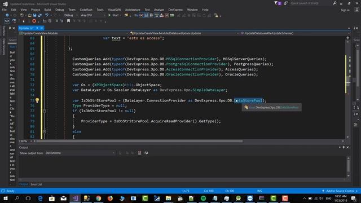This screenshot has width=361, height=203.
Task: Toggle pin on the Updater.cs tab
Action: 37,28
